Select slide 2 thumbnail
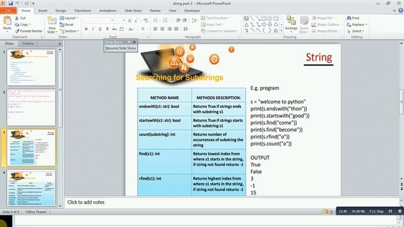This screenshot has width=404, height=227. tap(31, 108)
